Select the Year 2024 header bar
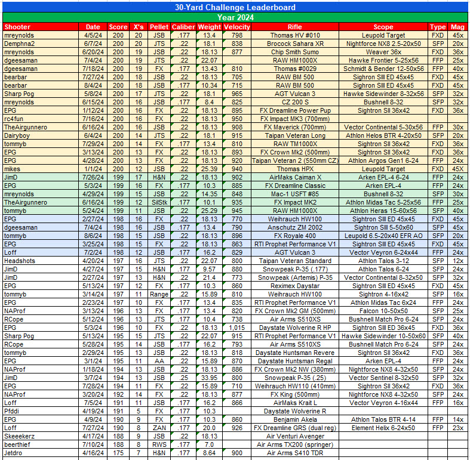470x460 pixels. coord(235,17)
